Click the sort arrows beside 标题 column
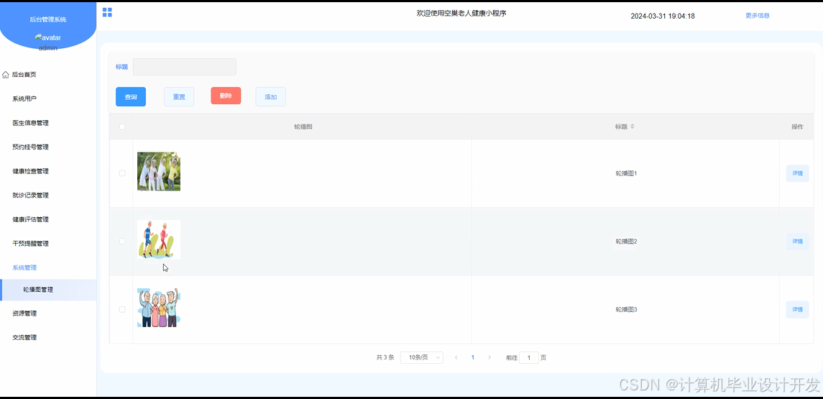Viewport: 823px width, 399px height. (x=632, y=127)
